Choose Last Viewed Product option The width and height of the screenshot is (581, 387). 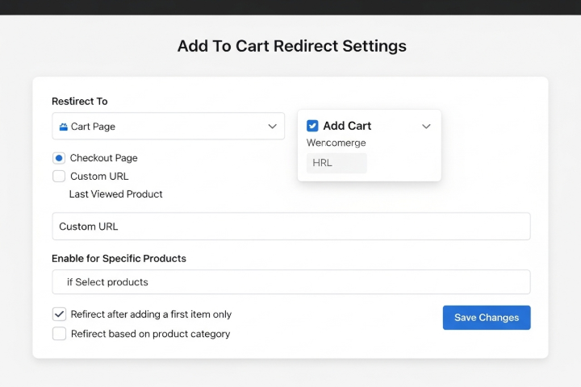point(115,194)
